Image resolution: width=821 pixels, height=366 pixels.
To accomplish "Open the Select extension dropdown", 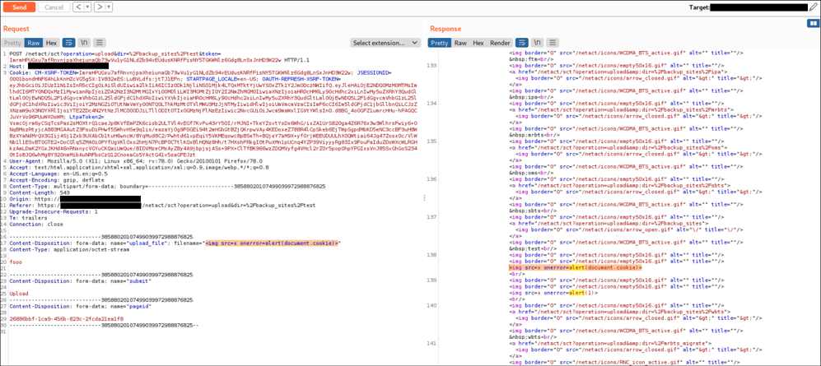I will 385,43.
